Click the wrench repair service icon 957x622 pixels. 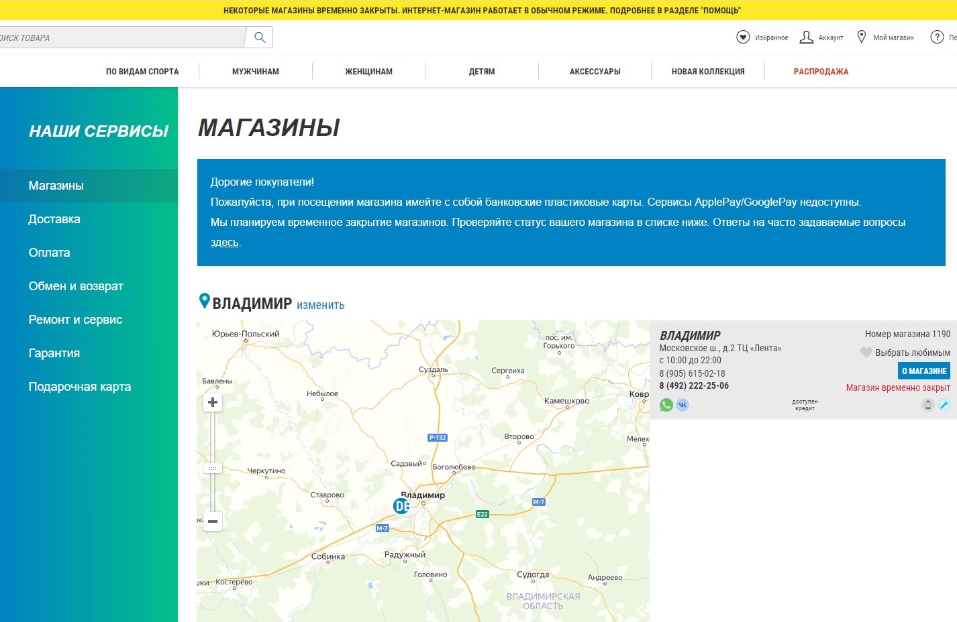[944, 405]
